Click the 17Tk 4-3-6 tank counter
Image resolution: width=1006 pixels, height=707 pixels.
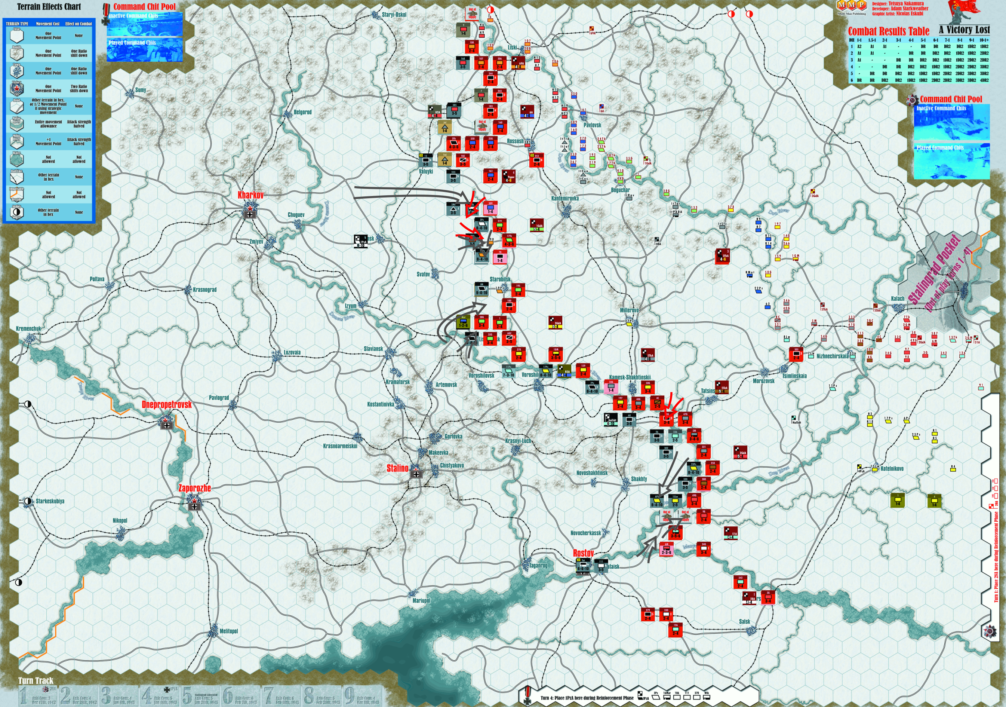(x=509, y=241)
